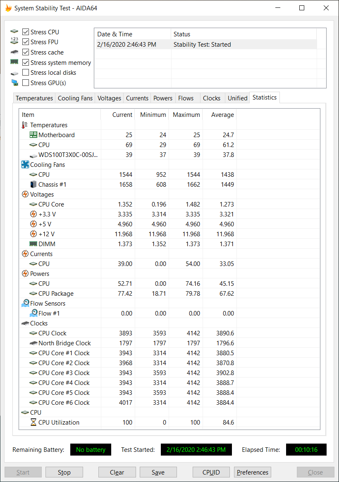The width and height of the screenshot is (339, 482).
Task: Select the CPU Core voltage row
Action: coord(128,204)
